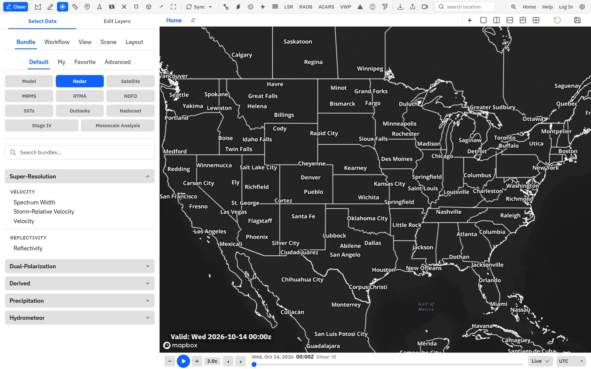Open the UTC timezone dropdown
The height and width of the screenshot is (369, 591).
coord(571,361)
